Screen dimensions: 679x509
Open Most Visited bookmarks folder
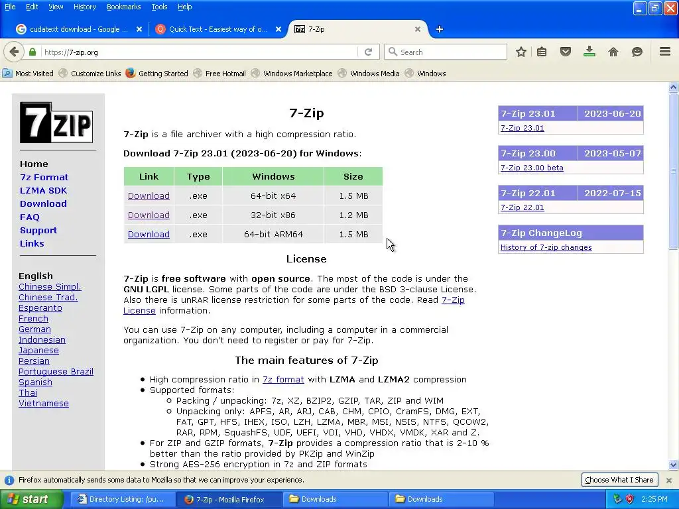click(x=28, y=74)
